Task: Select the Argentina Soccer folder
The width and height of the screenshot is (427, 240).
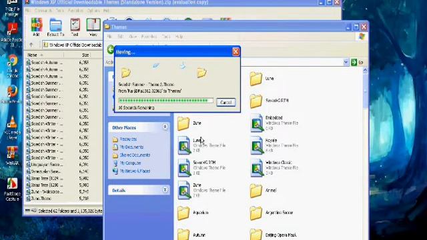Action: [272, 213]
